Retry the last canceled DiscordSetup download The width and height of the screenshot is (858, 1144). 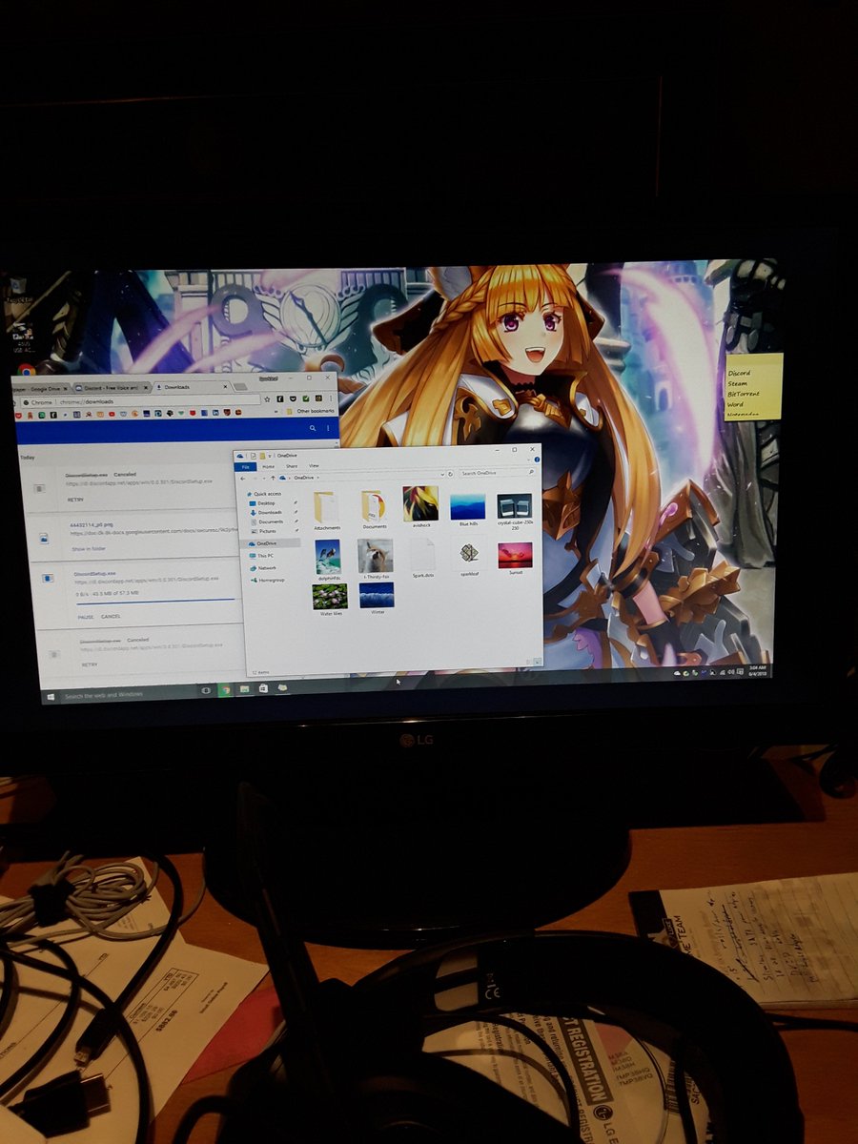pos(90,664)
